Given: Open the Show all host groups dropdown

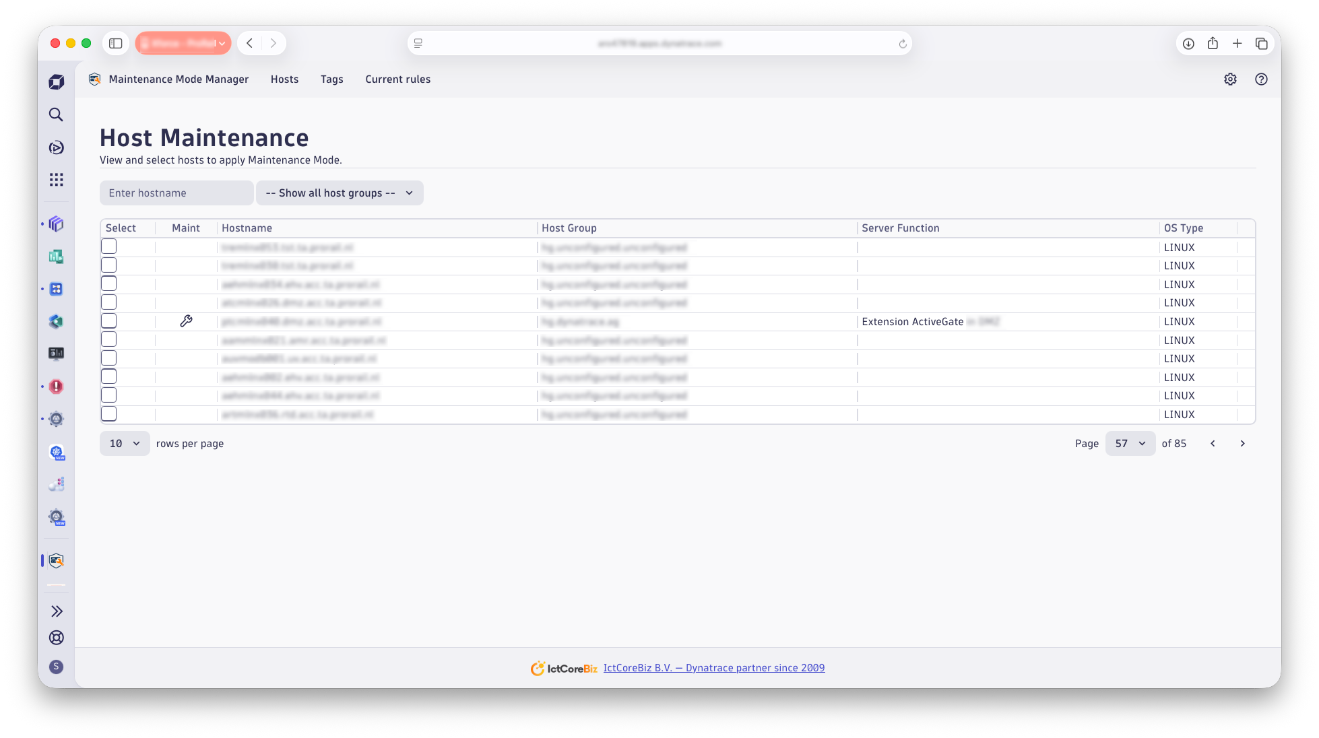Looking at the screenshot, I should coord(340,193).
